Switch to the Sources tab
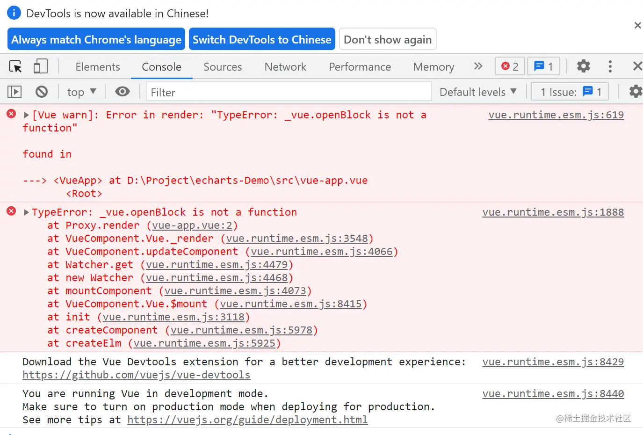 tap(223, 67)
